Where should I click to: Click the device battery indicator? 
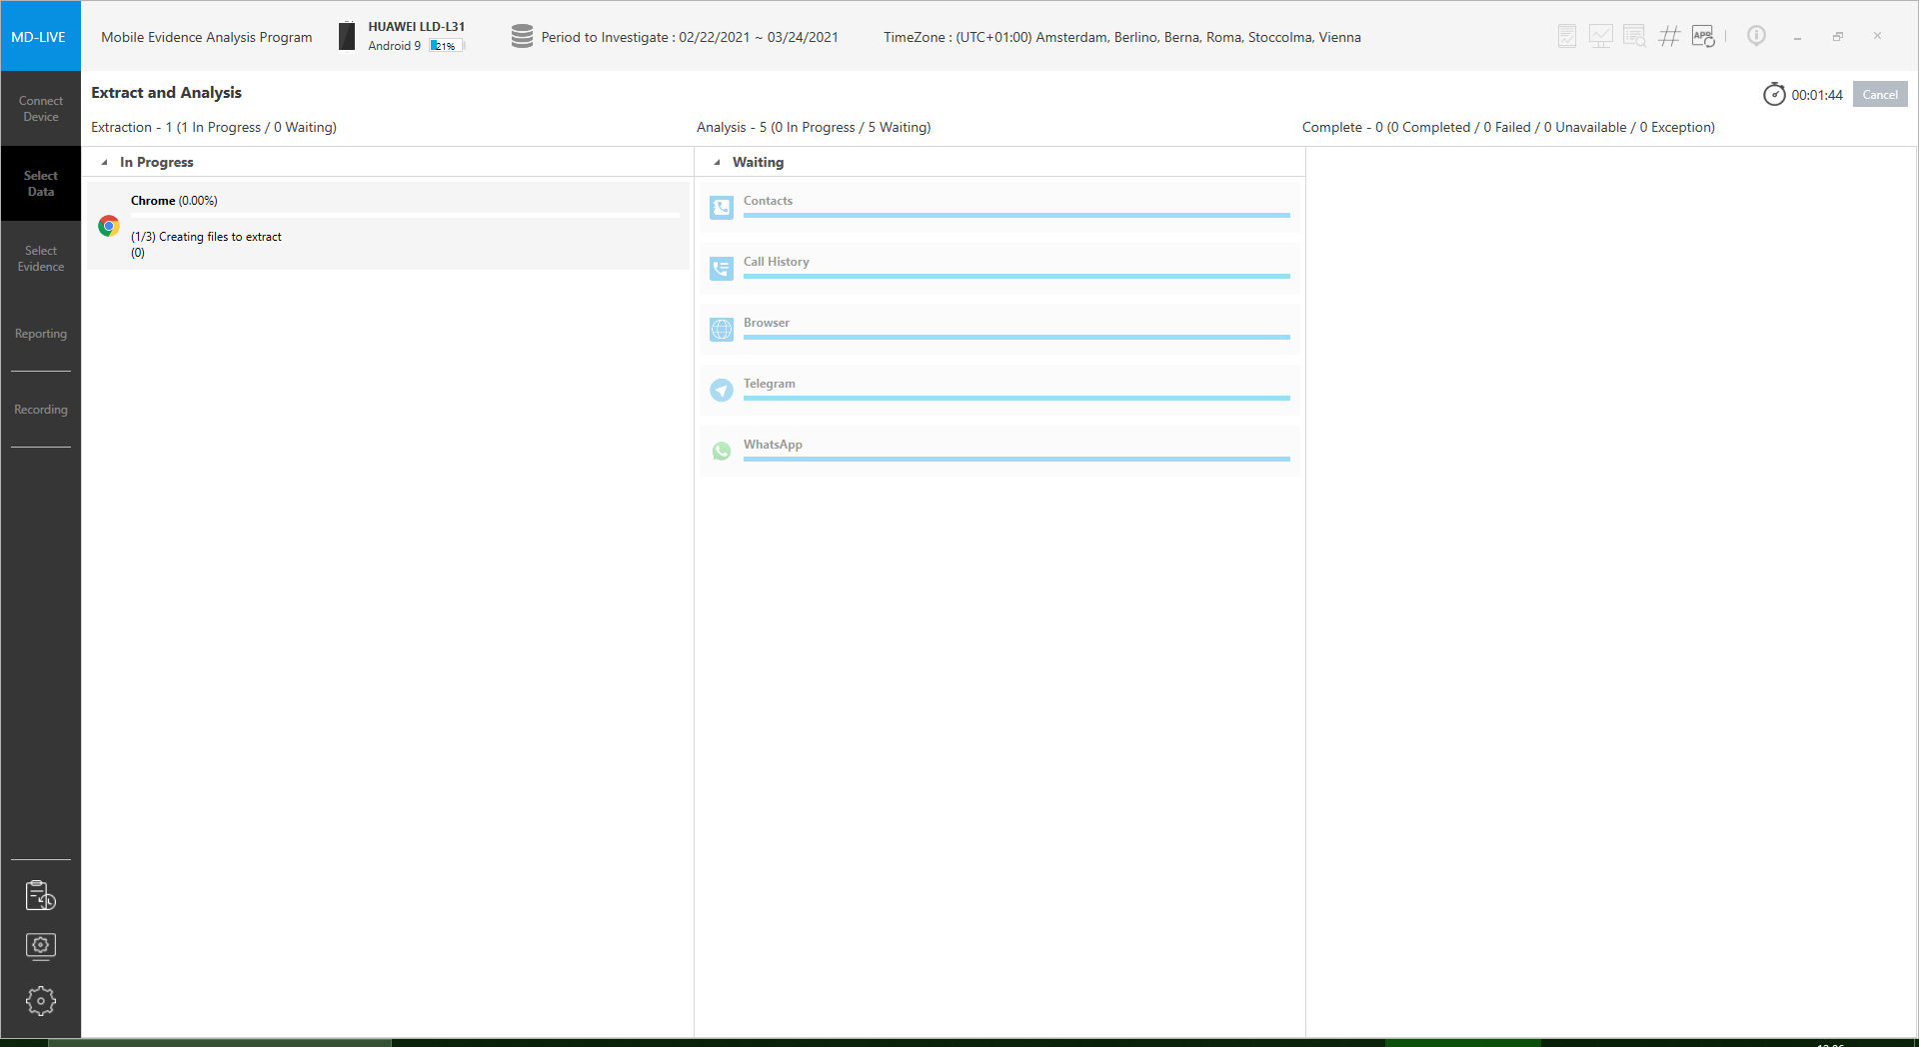point(446,46)
